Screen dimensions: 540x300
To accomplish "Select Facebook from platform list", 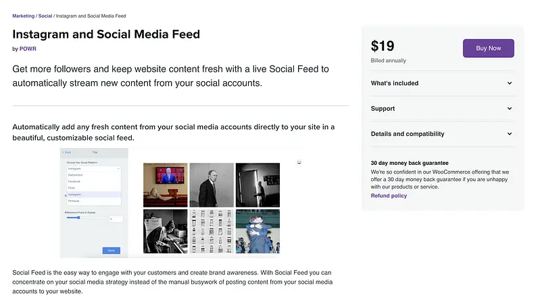I will click(74, 182).
